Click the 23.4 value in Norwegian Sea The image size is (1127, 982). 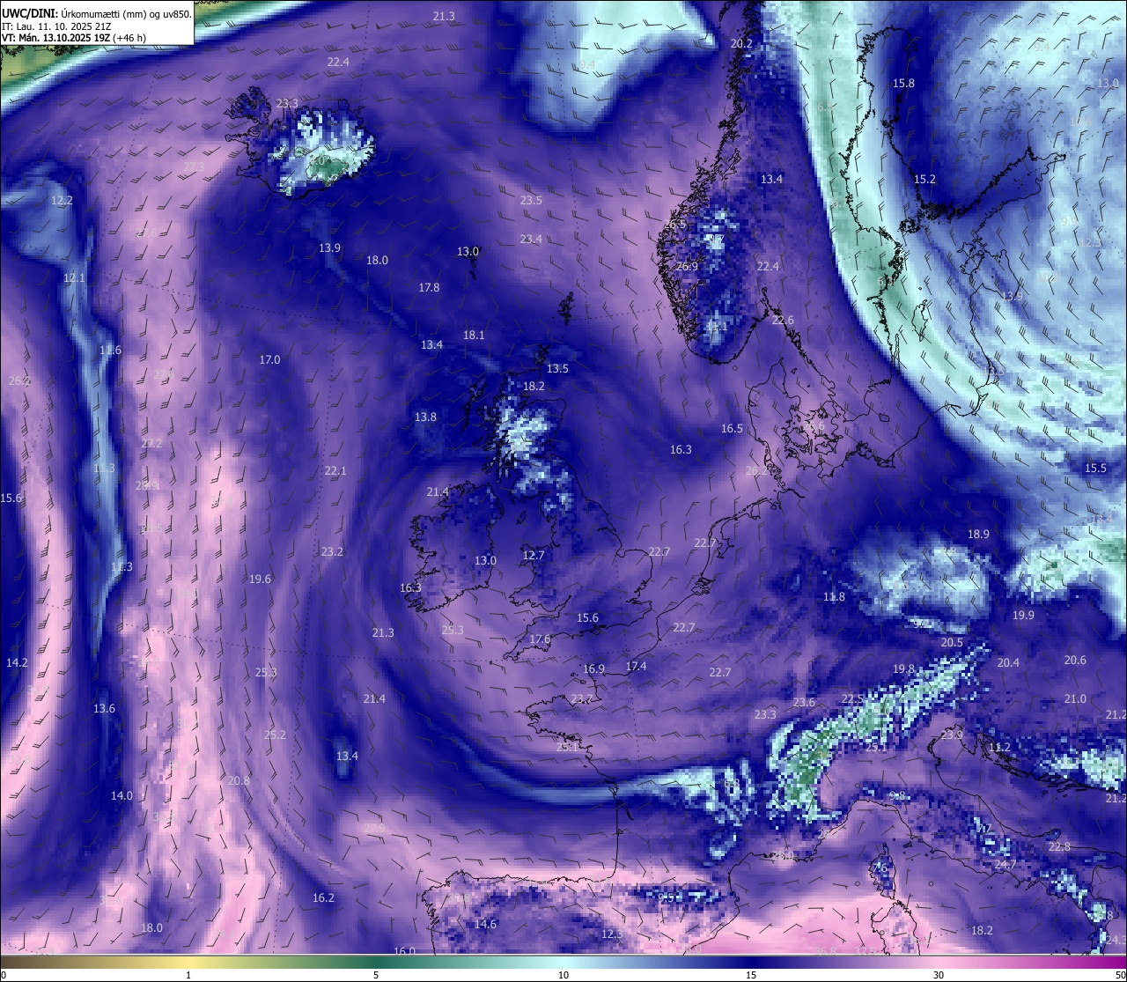coord(531,240)
